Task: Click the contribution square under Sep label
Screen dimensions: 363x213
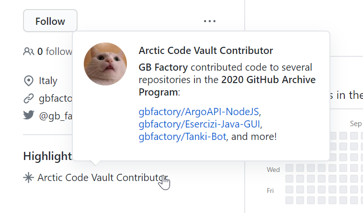Action: (354, 136)
